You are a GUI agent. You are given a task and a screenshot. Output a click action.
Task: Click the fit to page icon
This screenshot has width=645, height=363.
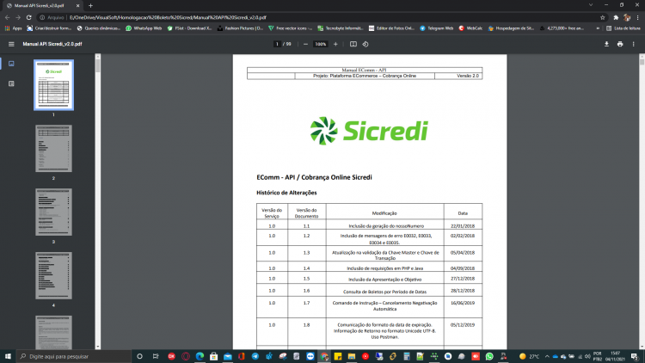[353, 44]
